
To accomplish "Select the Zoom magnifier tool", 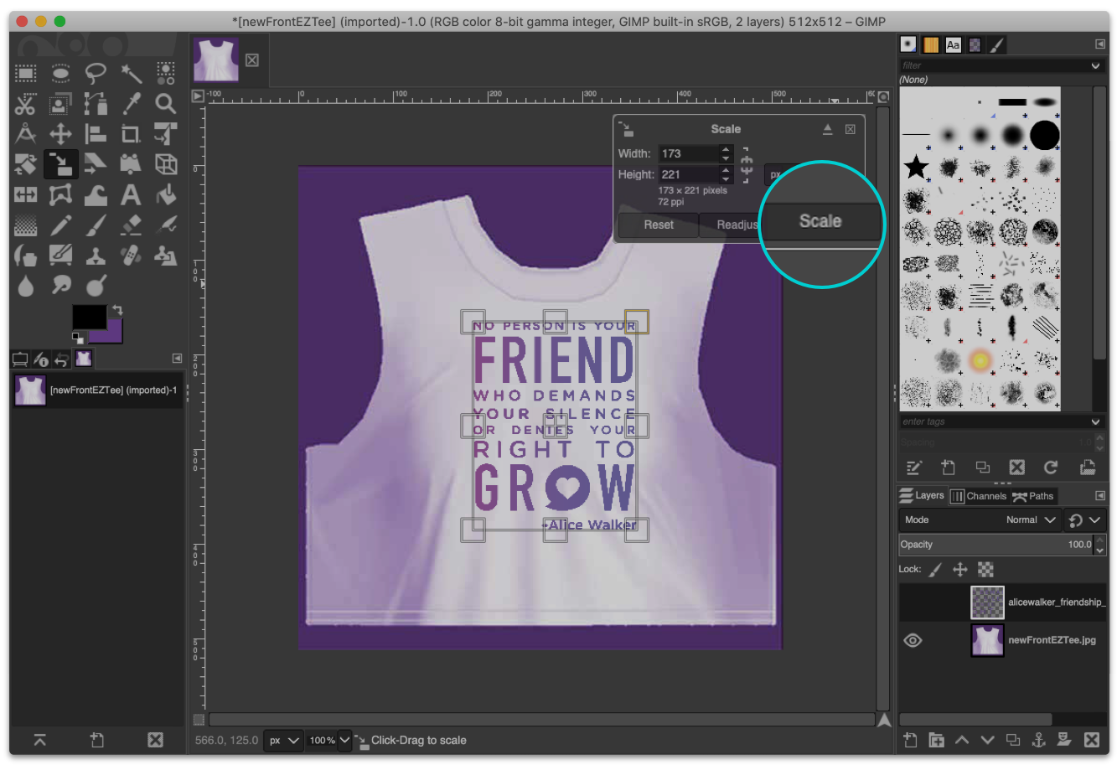I will tap(166, 104).
